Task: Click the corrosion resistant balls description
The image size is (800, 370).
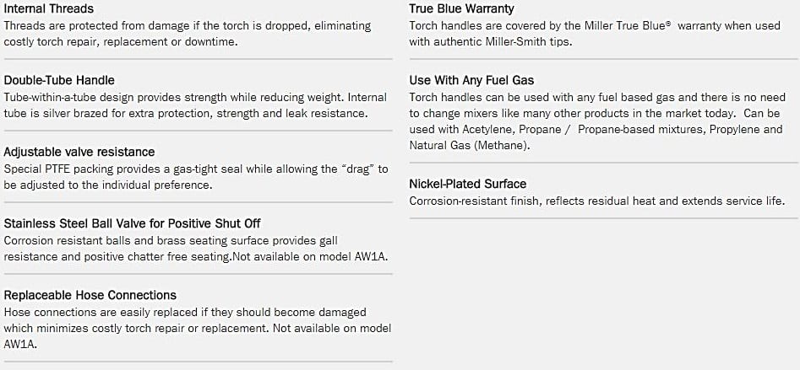Action: [196, 249]
